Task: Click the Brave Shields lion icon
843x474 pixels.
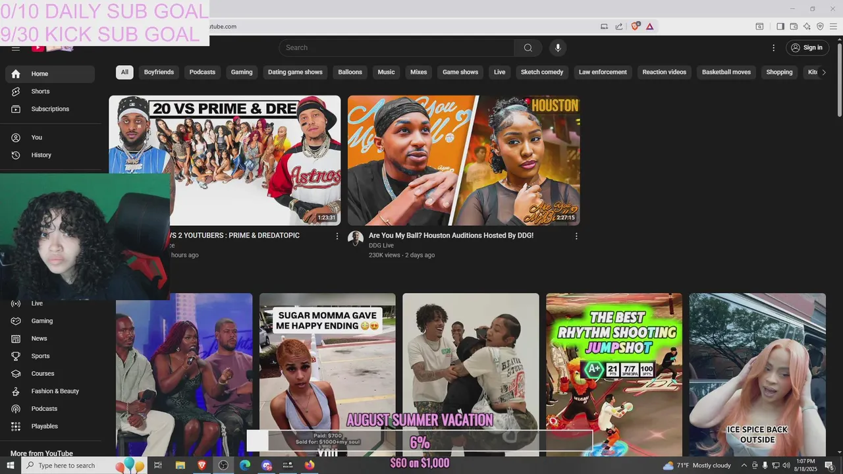Action: [x=636, y=26]
